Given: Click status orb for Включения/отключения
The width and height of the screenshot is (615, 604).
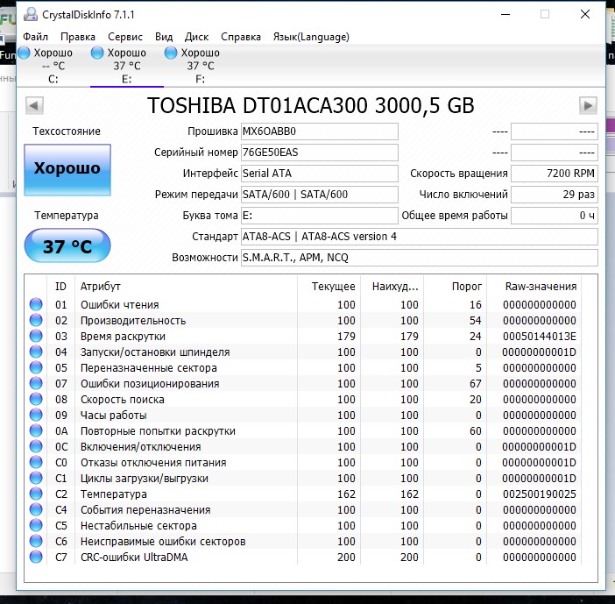Looking at the screenshot, I should tap(36, 446).
